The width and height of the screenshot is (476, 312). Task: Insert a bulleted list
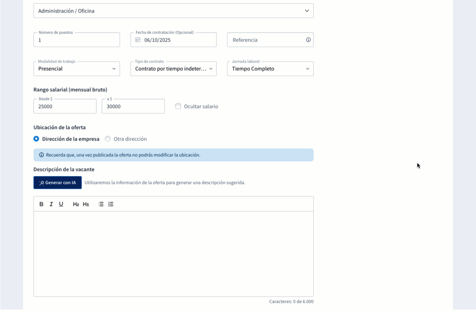click(x=101, y=204)
